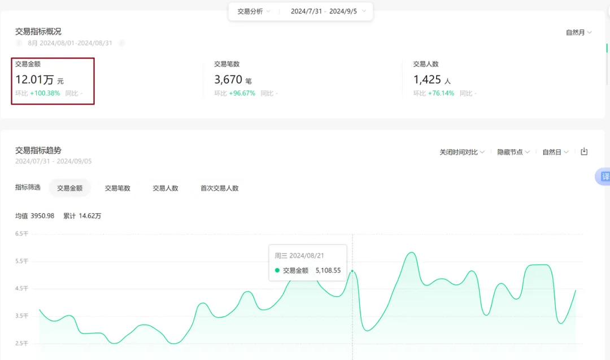Click the +100.38% 环比 figure
The image size is (610, 360).
(45, 93)
